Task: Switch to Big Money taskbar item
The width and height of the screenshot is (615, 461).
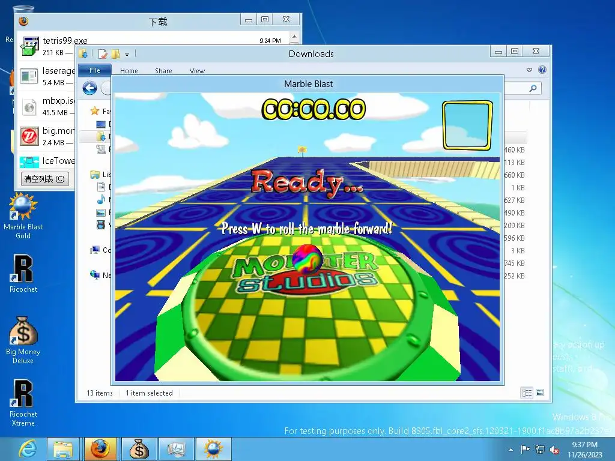Action: tap(138, 449)
